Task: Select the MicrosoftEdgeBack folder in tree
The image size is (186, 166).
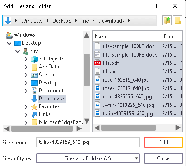Action: 61,122
